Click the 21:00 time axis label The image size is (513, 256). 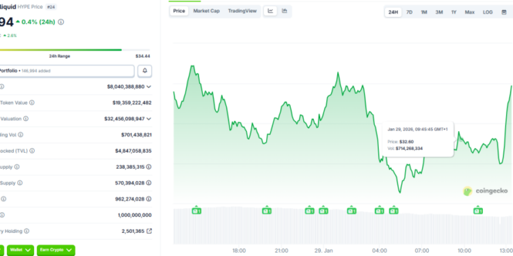(282, 251)
